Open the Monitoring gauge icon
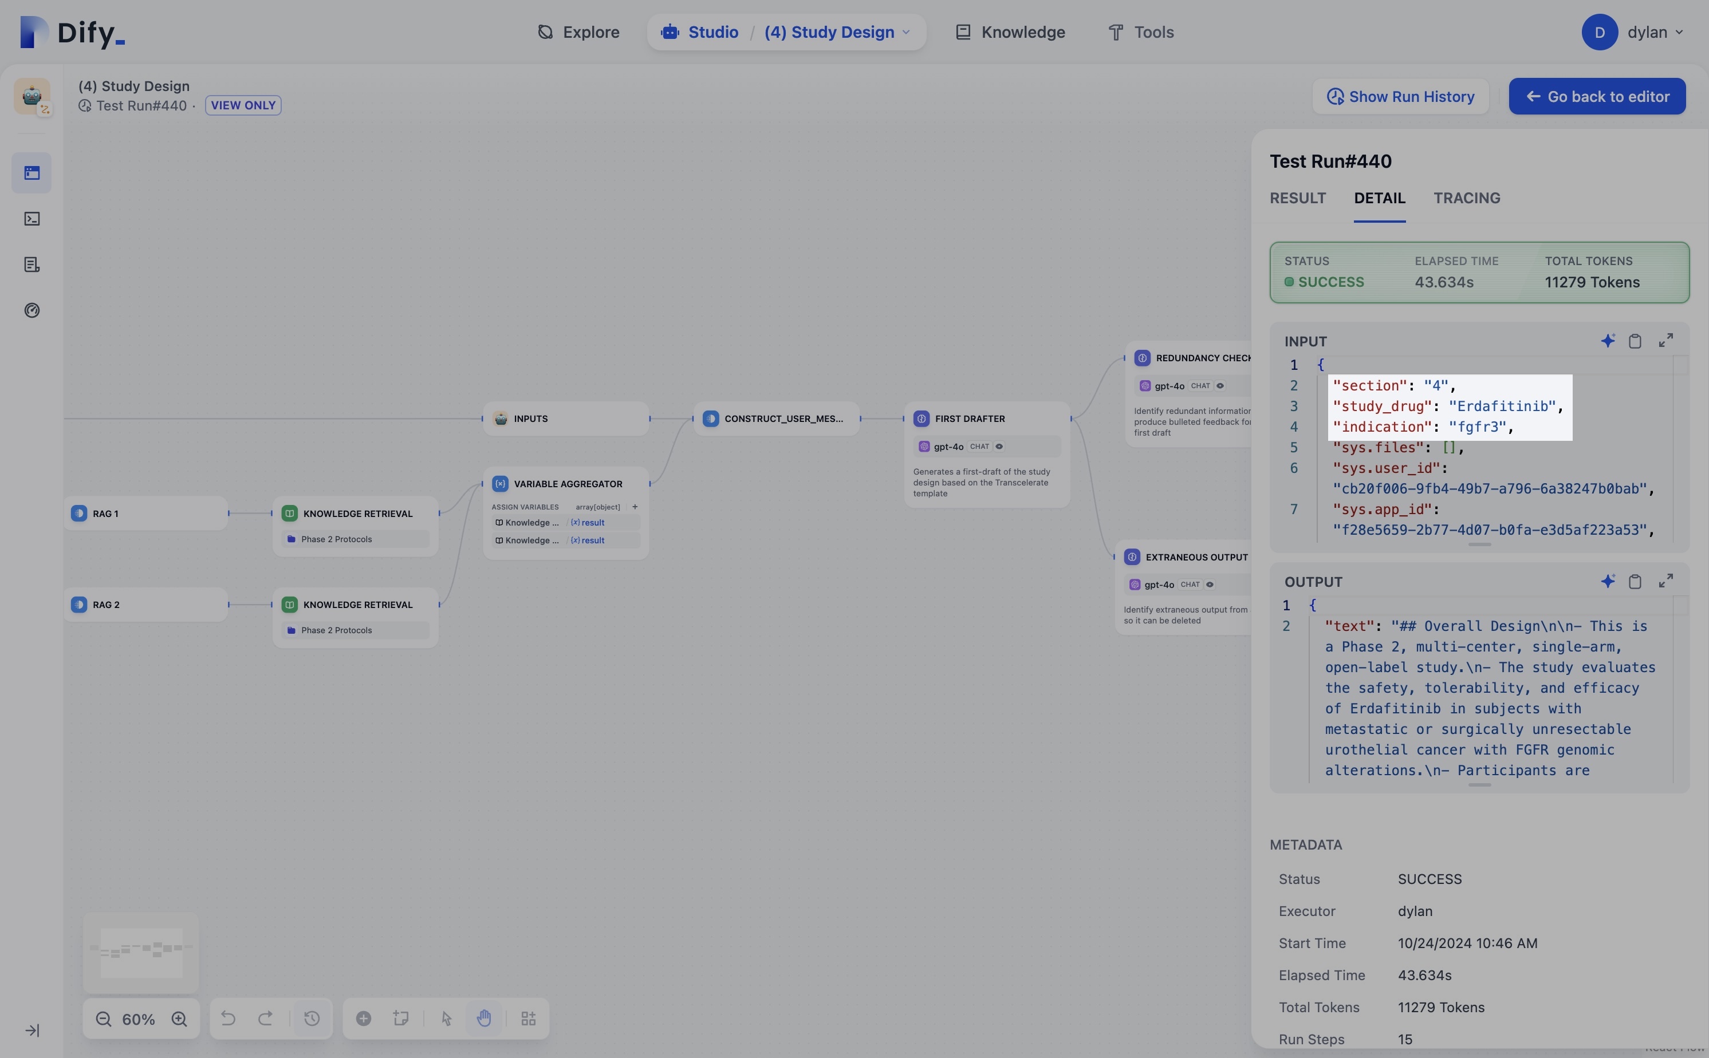This screenshot has height=1058, width=1709. tap(31, 310)
